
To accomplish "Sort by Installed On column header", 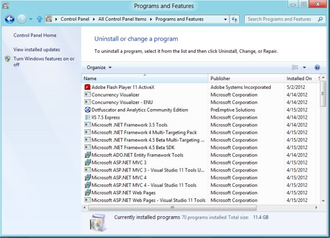I will coord(301,79).
